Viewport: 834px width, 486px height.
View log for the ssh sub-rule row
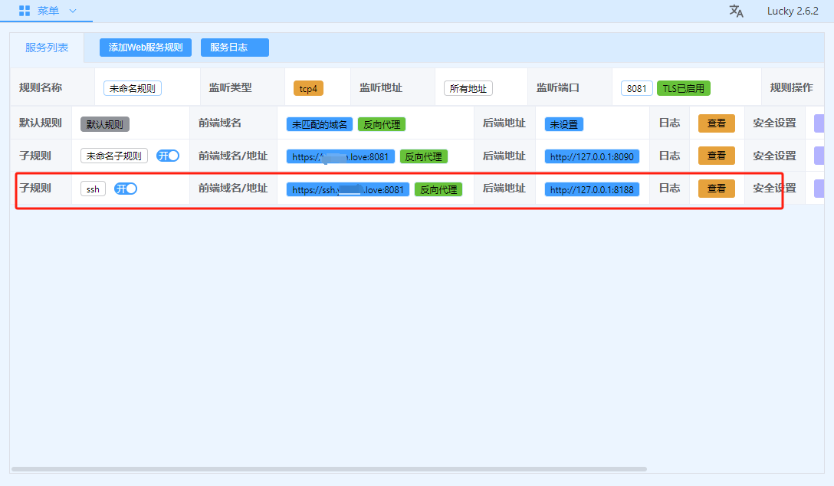[x=717, y=189]
